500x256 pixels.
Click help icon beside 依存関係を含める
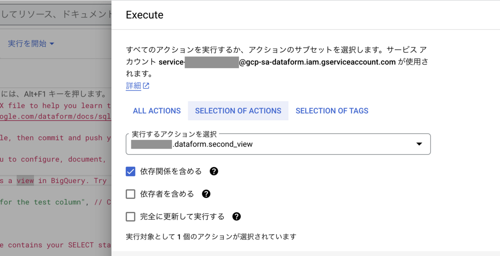coord(214,171)
